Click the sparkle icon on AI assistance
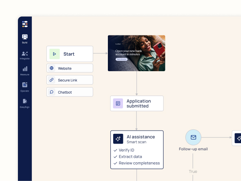The width and height of the screenshot is (241, 181). [x=118, y=139]
